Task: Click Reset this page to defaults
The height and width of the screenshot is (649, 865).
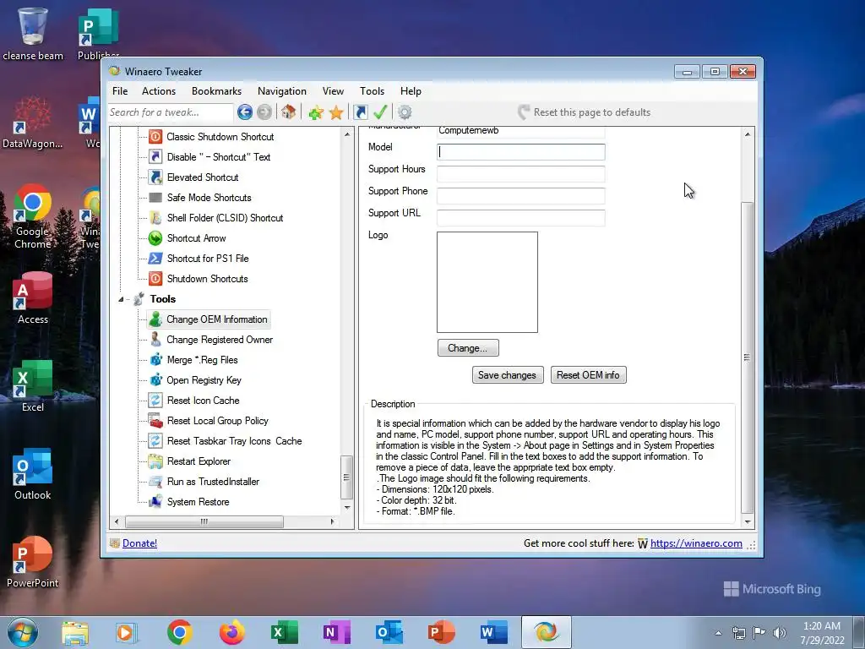Action: 585,112
